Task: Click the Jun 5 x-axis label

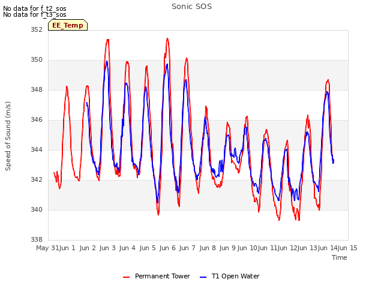Action: point(148,248)
